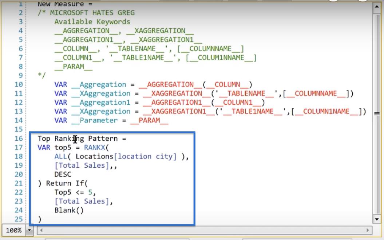Click the split-view handle beside the vertical scrollbar
Image resolution: width=384 pixels, height=240 pixels.
377,113
